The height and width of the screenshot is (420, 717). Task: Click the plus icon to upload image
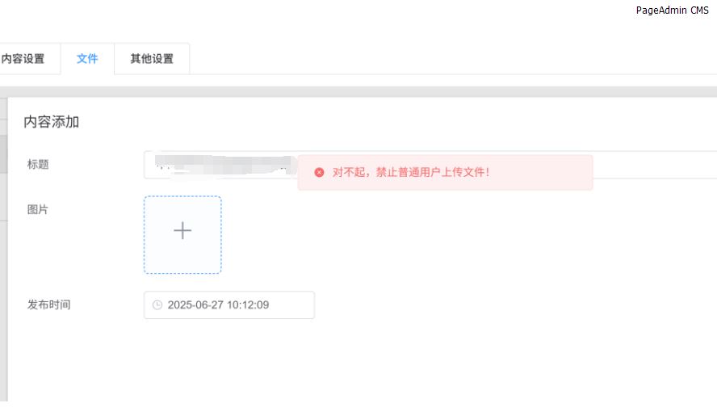click(182, 230)
